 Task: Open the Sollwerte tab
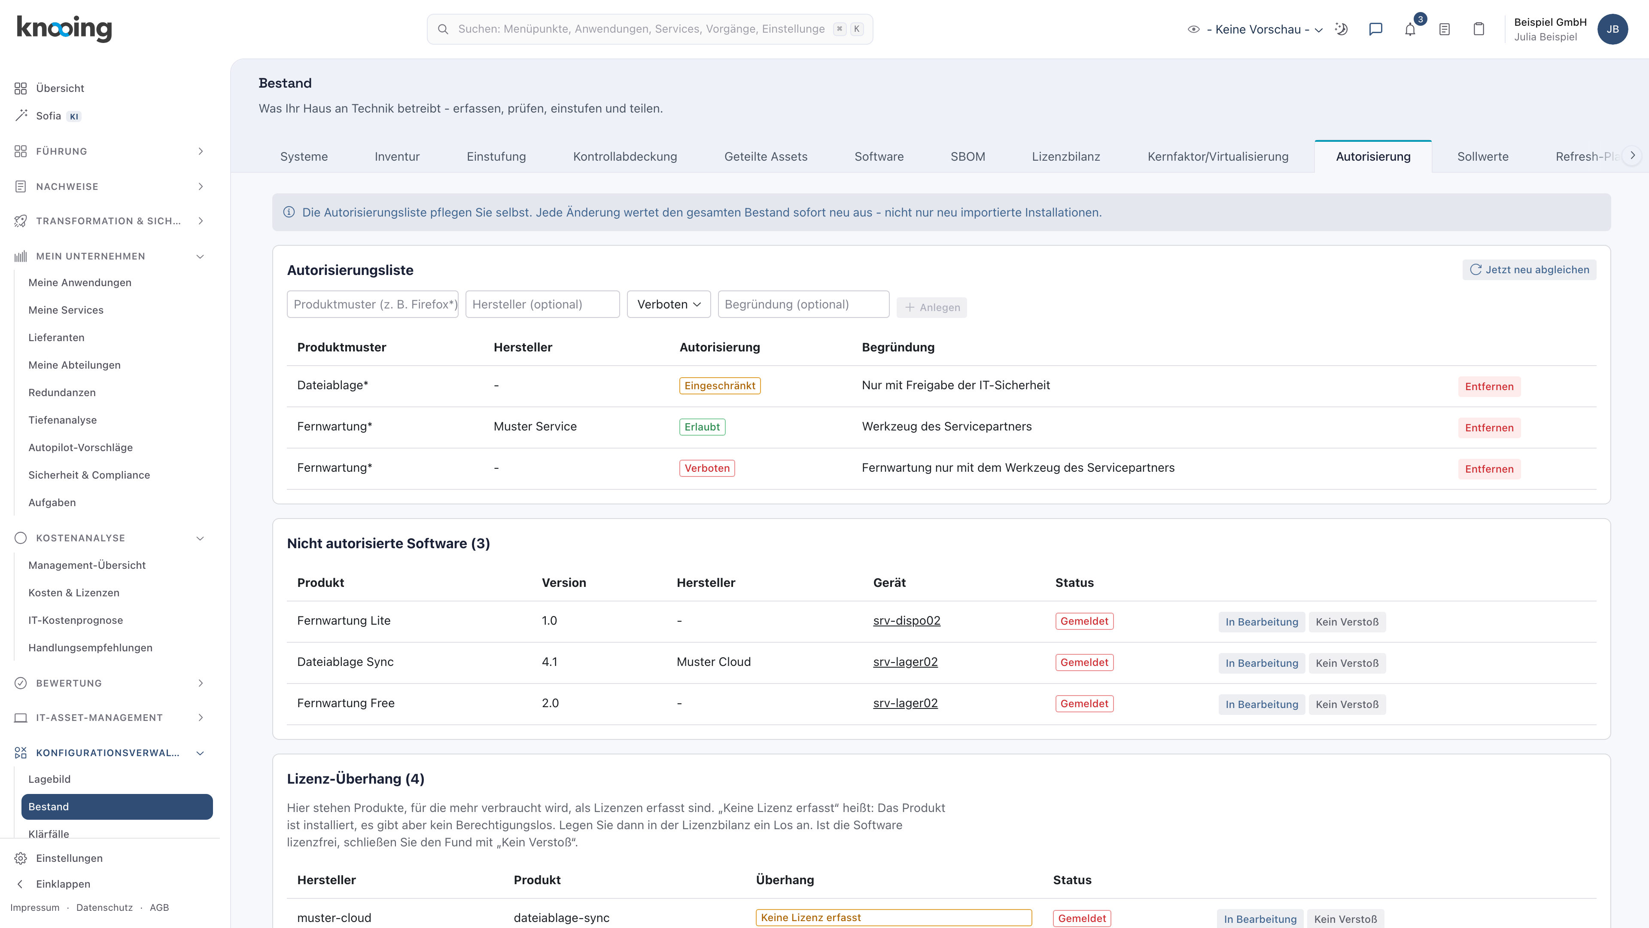coord(1482,157)
